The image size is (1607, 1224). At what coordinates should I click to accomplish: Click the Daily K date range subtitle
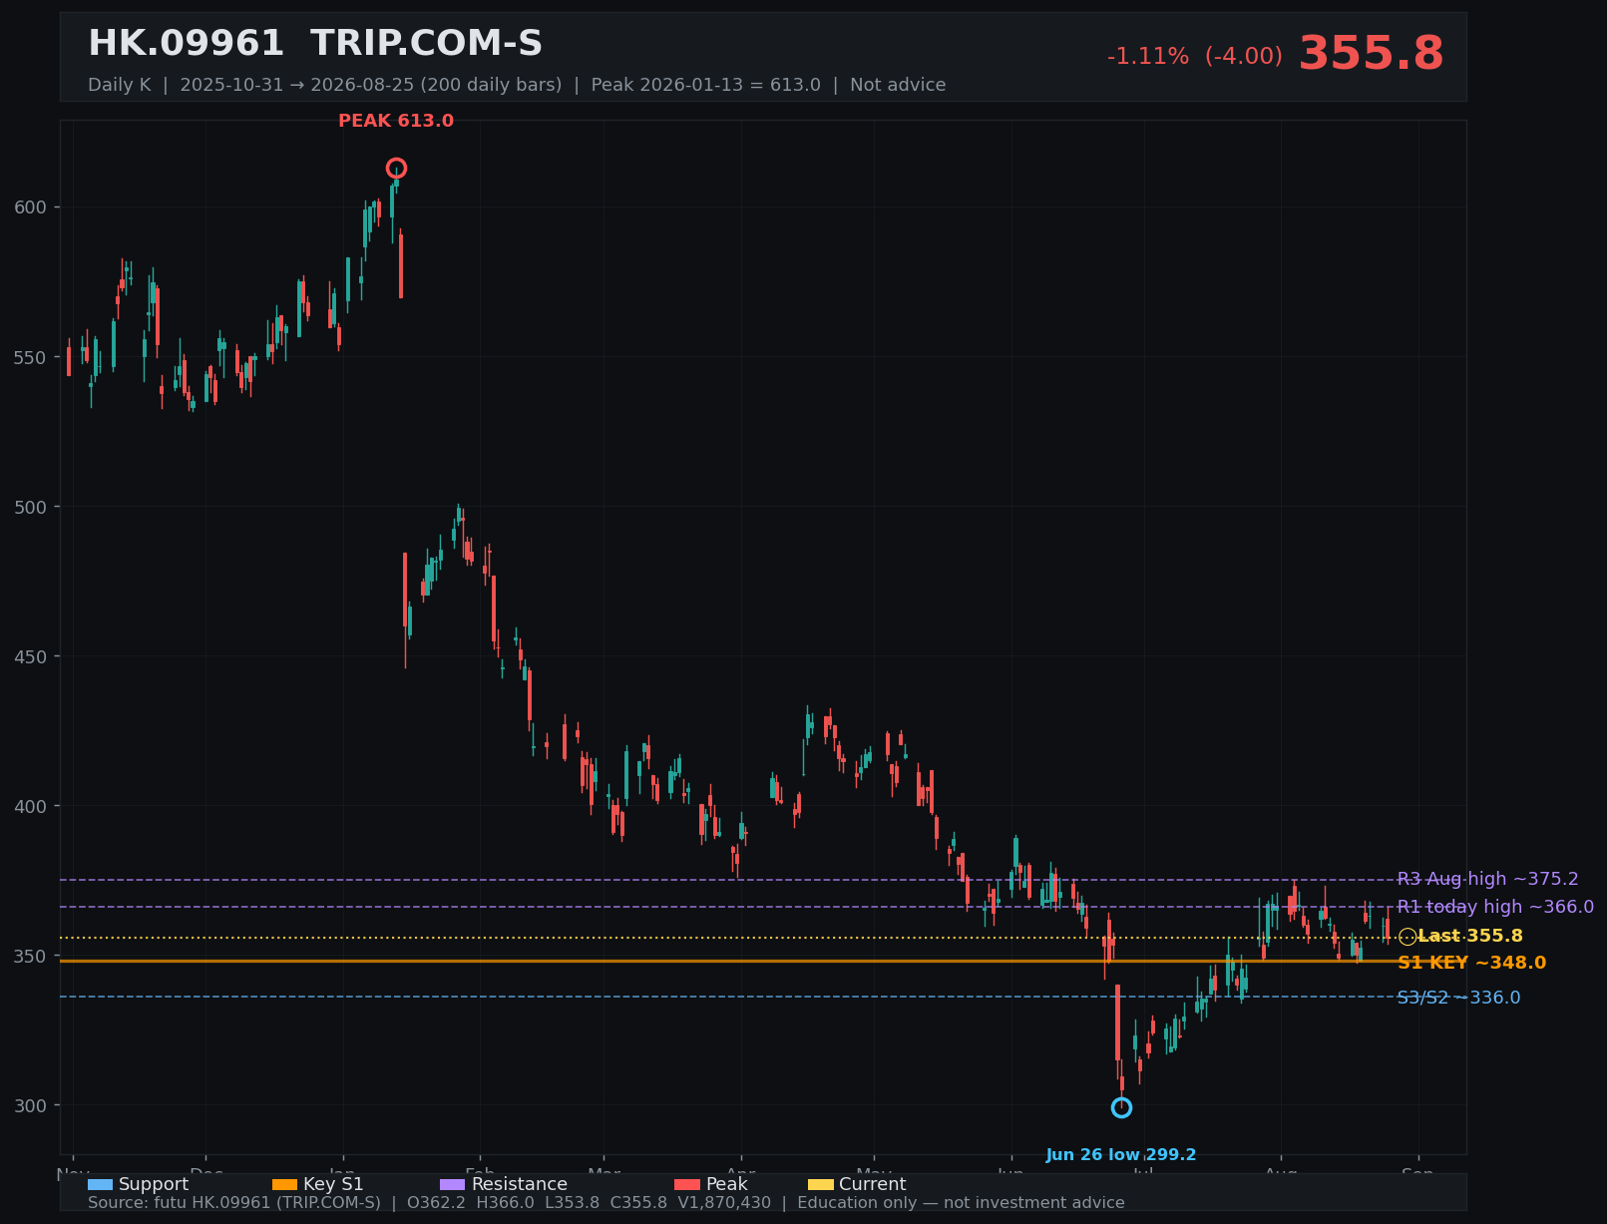point(517,85)
